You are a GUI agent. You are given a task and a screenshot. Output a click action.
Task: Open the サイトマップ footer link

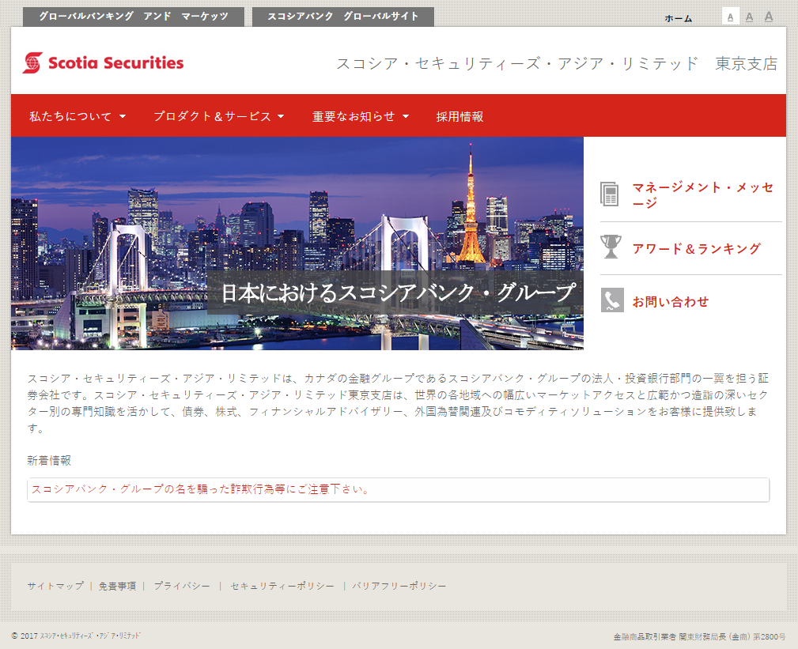click(55, 586)
